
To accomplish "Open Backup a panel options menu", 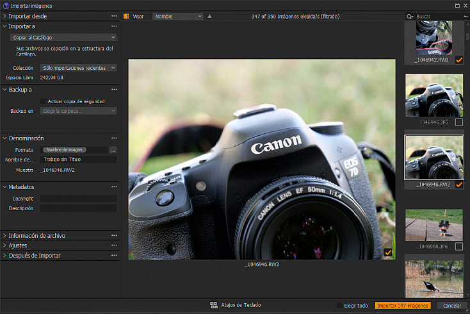I will (x=114, y=90).
